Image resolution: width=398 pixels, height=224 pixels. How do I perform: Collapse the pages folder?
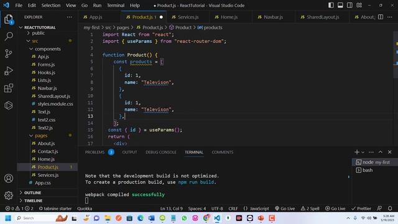41,136
